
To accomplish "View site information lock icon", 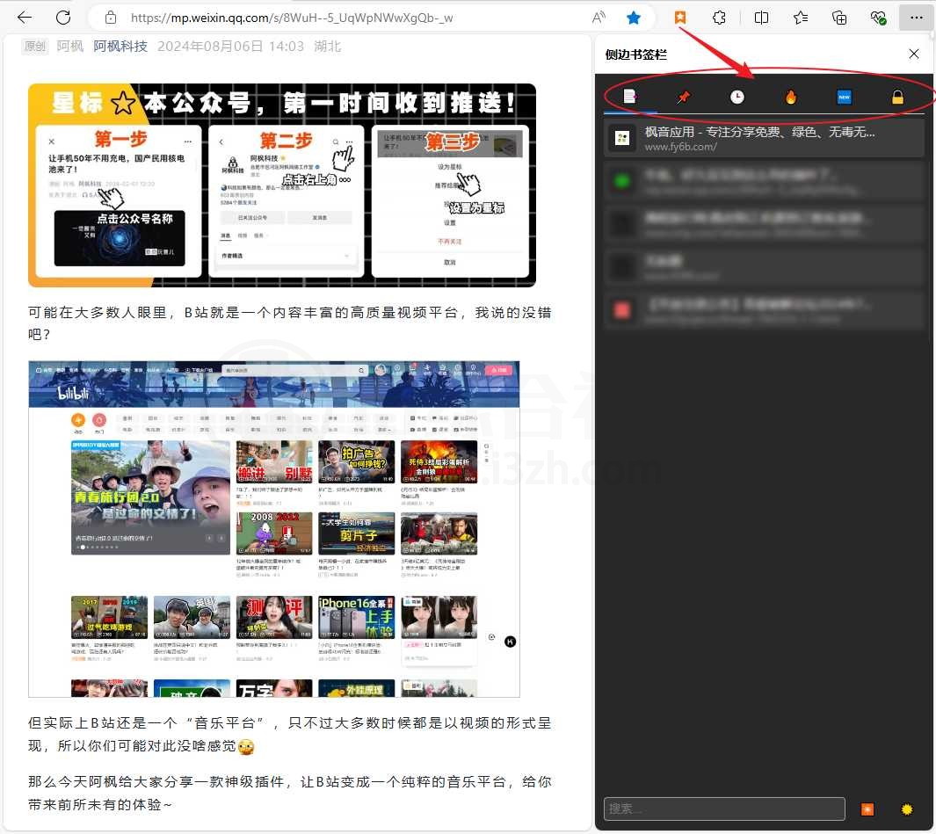I will [x=111, y=18].
